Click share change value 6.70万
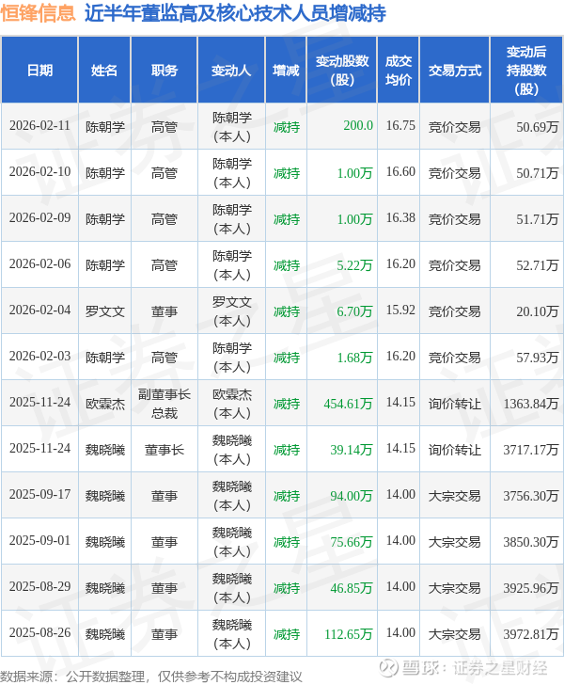564x685 pixels. [x=354, y=311]
